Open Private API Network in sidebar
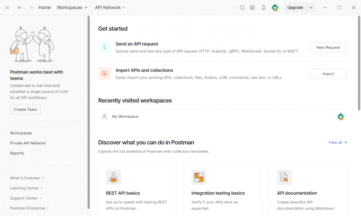The image size is (361, 216). (28, 143)
